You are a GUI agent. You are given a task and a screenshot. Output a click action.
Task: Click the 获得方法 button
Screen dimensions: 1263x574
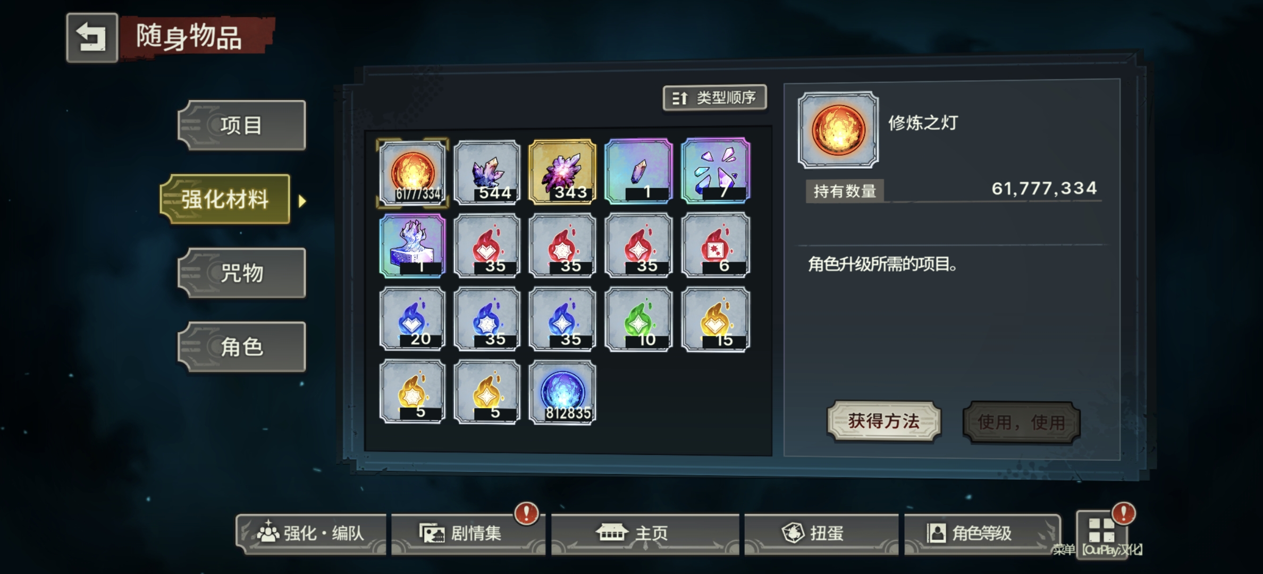click(884, 421)
